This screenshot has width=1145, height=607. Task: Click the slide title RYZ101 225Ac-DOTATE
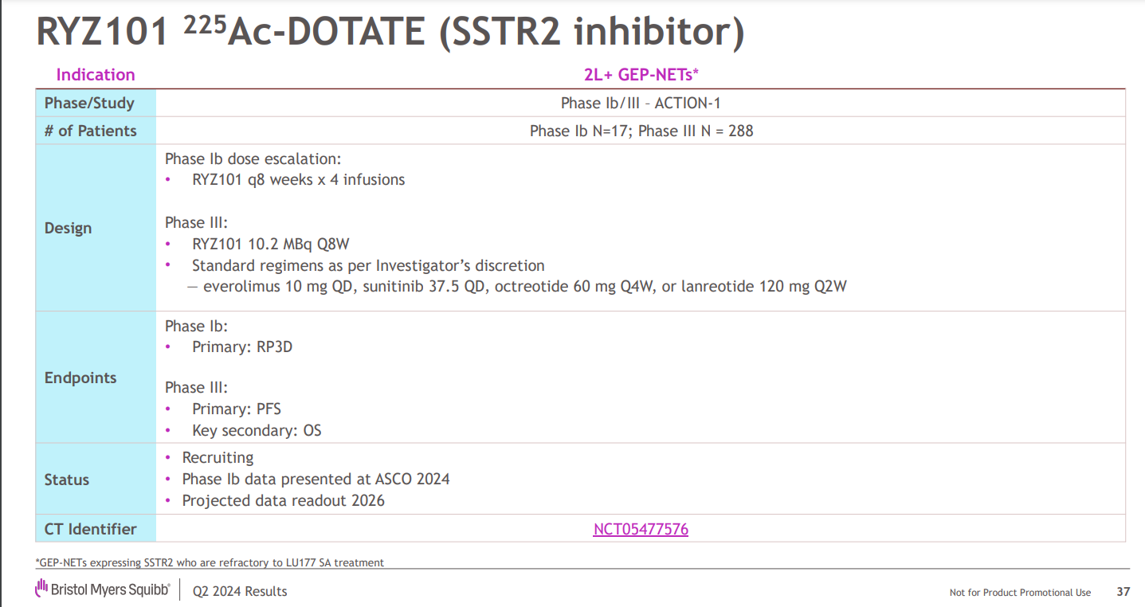click(x=390, y=33)
